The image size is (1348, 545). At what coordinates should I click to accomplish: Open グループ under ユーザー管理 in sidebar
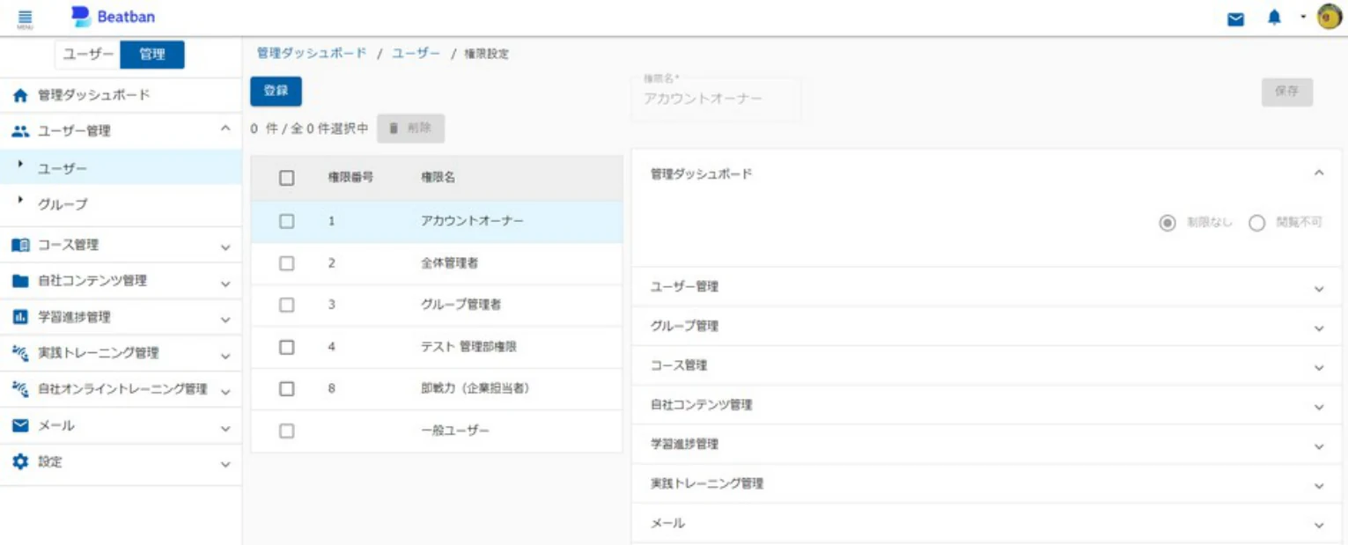(121, 204)
